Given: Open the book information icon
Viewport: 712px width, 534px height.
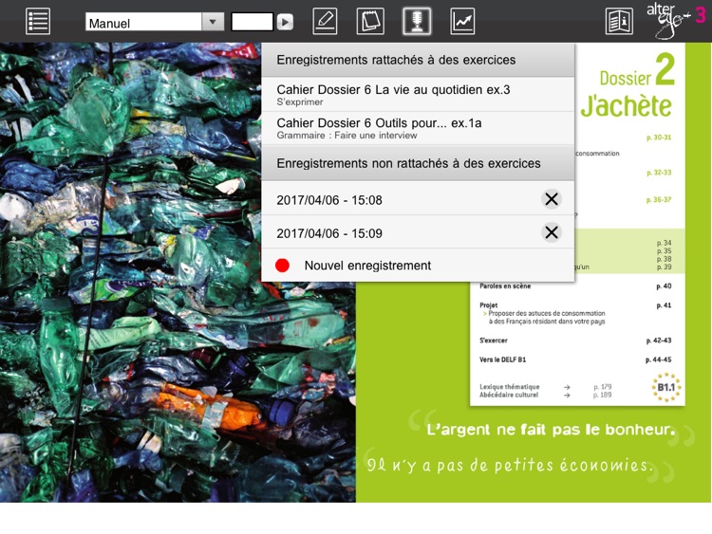Looking at the screenshot, I should [x=619, y=21].
